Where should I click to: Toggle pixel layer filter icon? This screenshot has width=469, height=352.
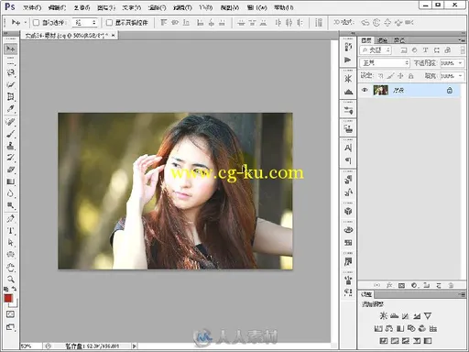(404, 50)
